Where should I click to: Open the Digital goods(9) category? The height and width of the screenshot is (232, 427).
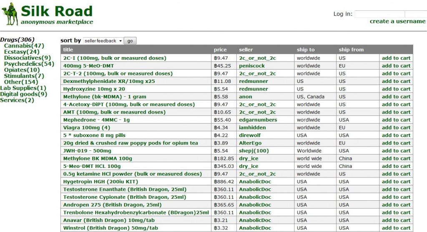[x=24, y=94]
